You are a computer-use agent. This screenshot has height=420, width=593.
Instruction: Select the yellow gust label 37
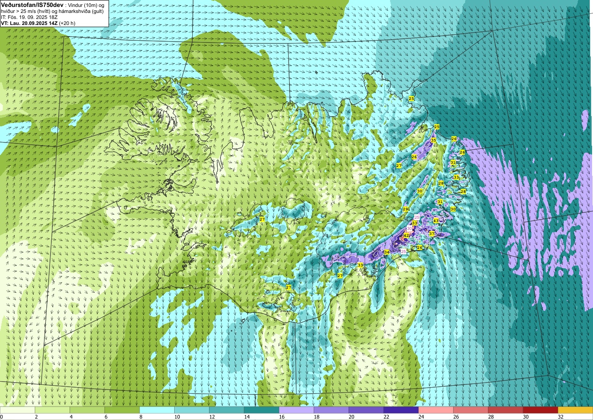point(432,234)
